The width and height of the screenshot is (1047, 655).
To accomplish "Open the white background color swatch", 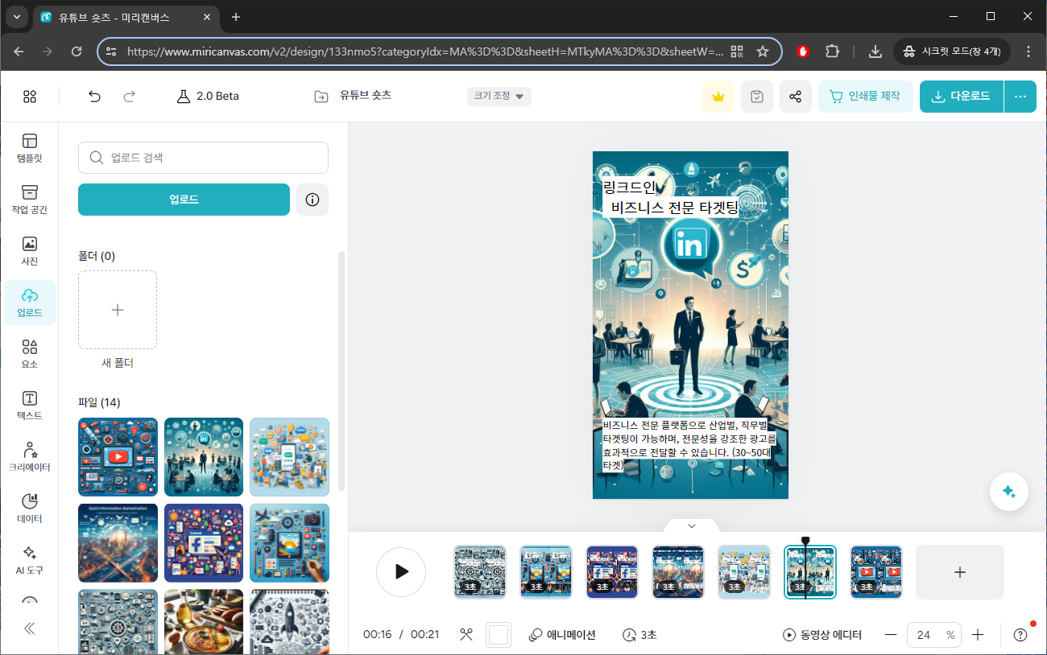I will (499, 635).
